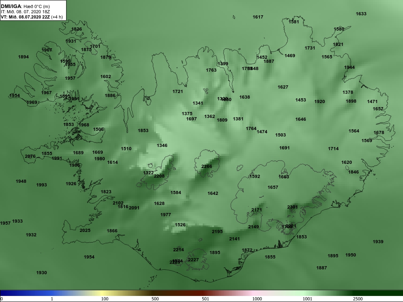Select the 2149 height value

253,227
